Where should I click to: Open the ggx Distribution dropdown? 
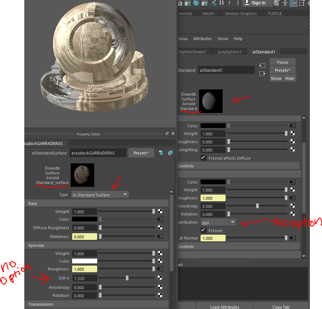(x=233, y=222)
